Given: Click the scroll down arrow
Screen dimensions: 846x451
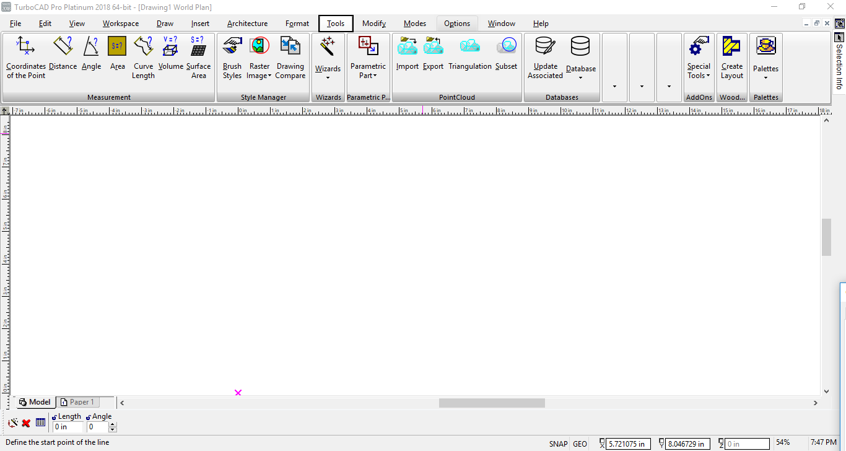Looking at the screenshot, I should (x=826, y=392).
